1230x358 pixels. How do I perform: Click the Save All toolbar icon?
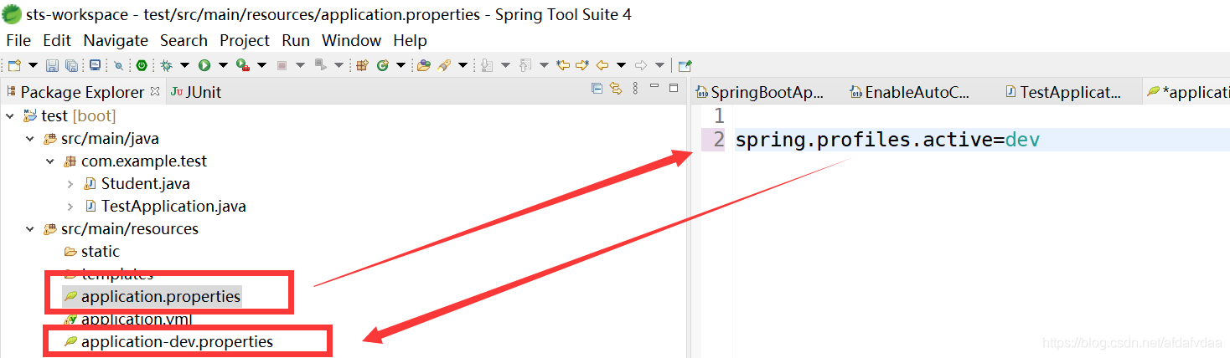click(x=71, y=65)
